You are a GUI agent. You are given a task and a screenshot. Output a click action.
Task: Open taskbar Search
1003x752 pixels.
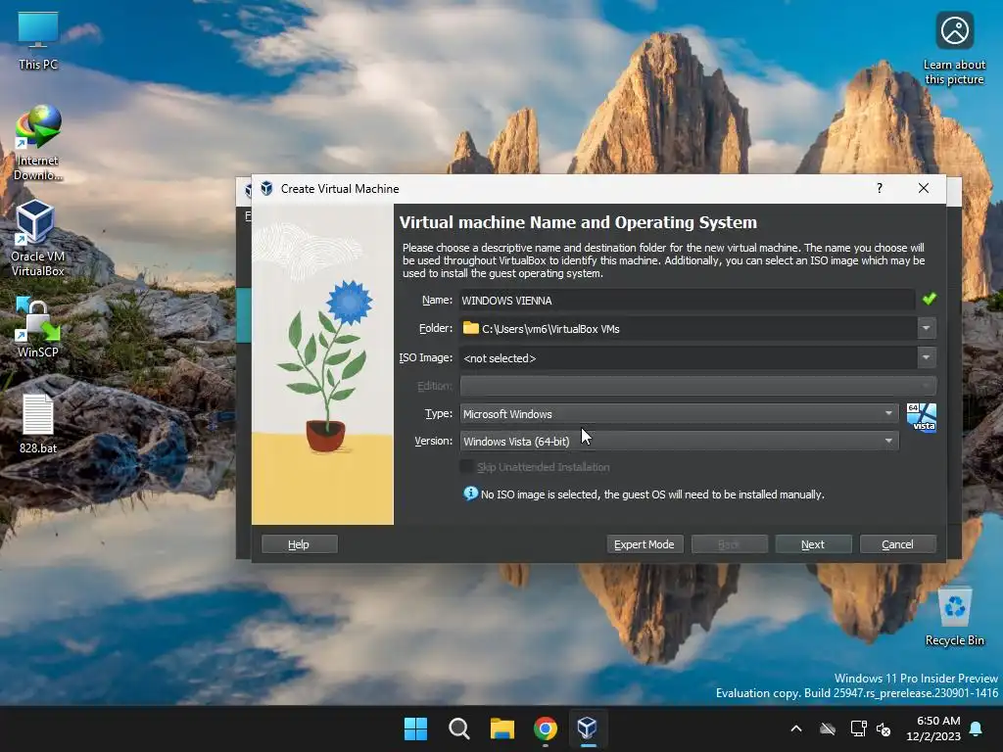click(x=458, y=728)
